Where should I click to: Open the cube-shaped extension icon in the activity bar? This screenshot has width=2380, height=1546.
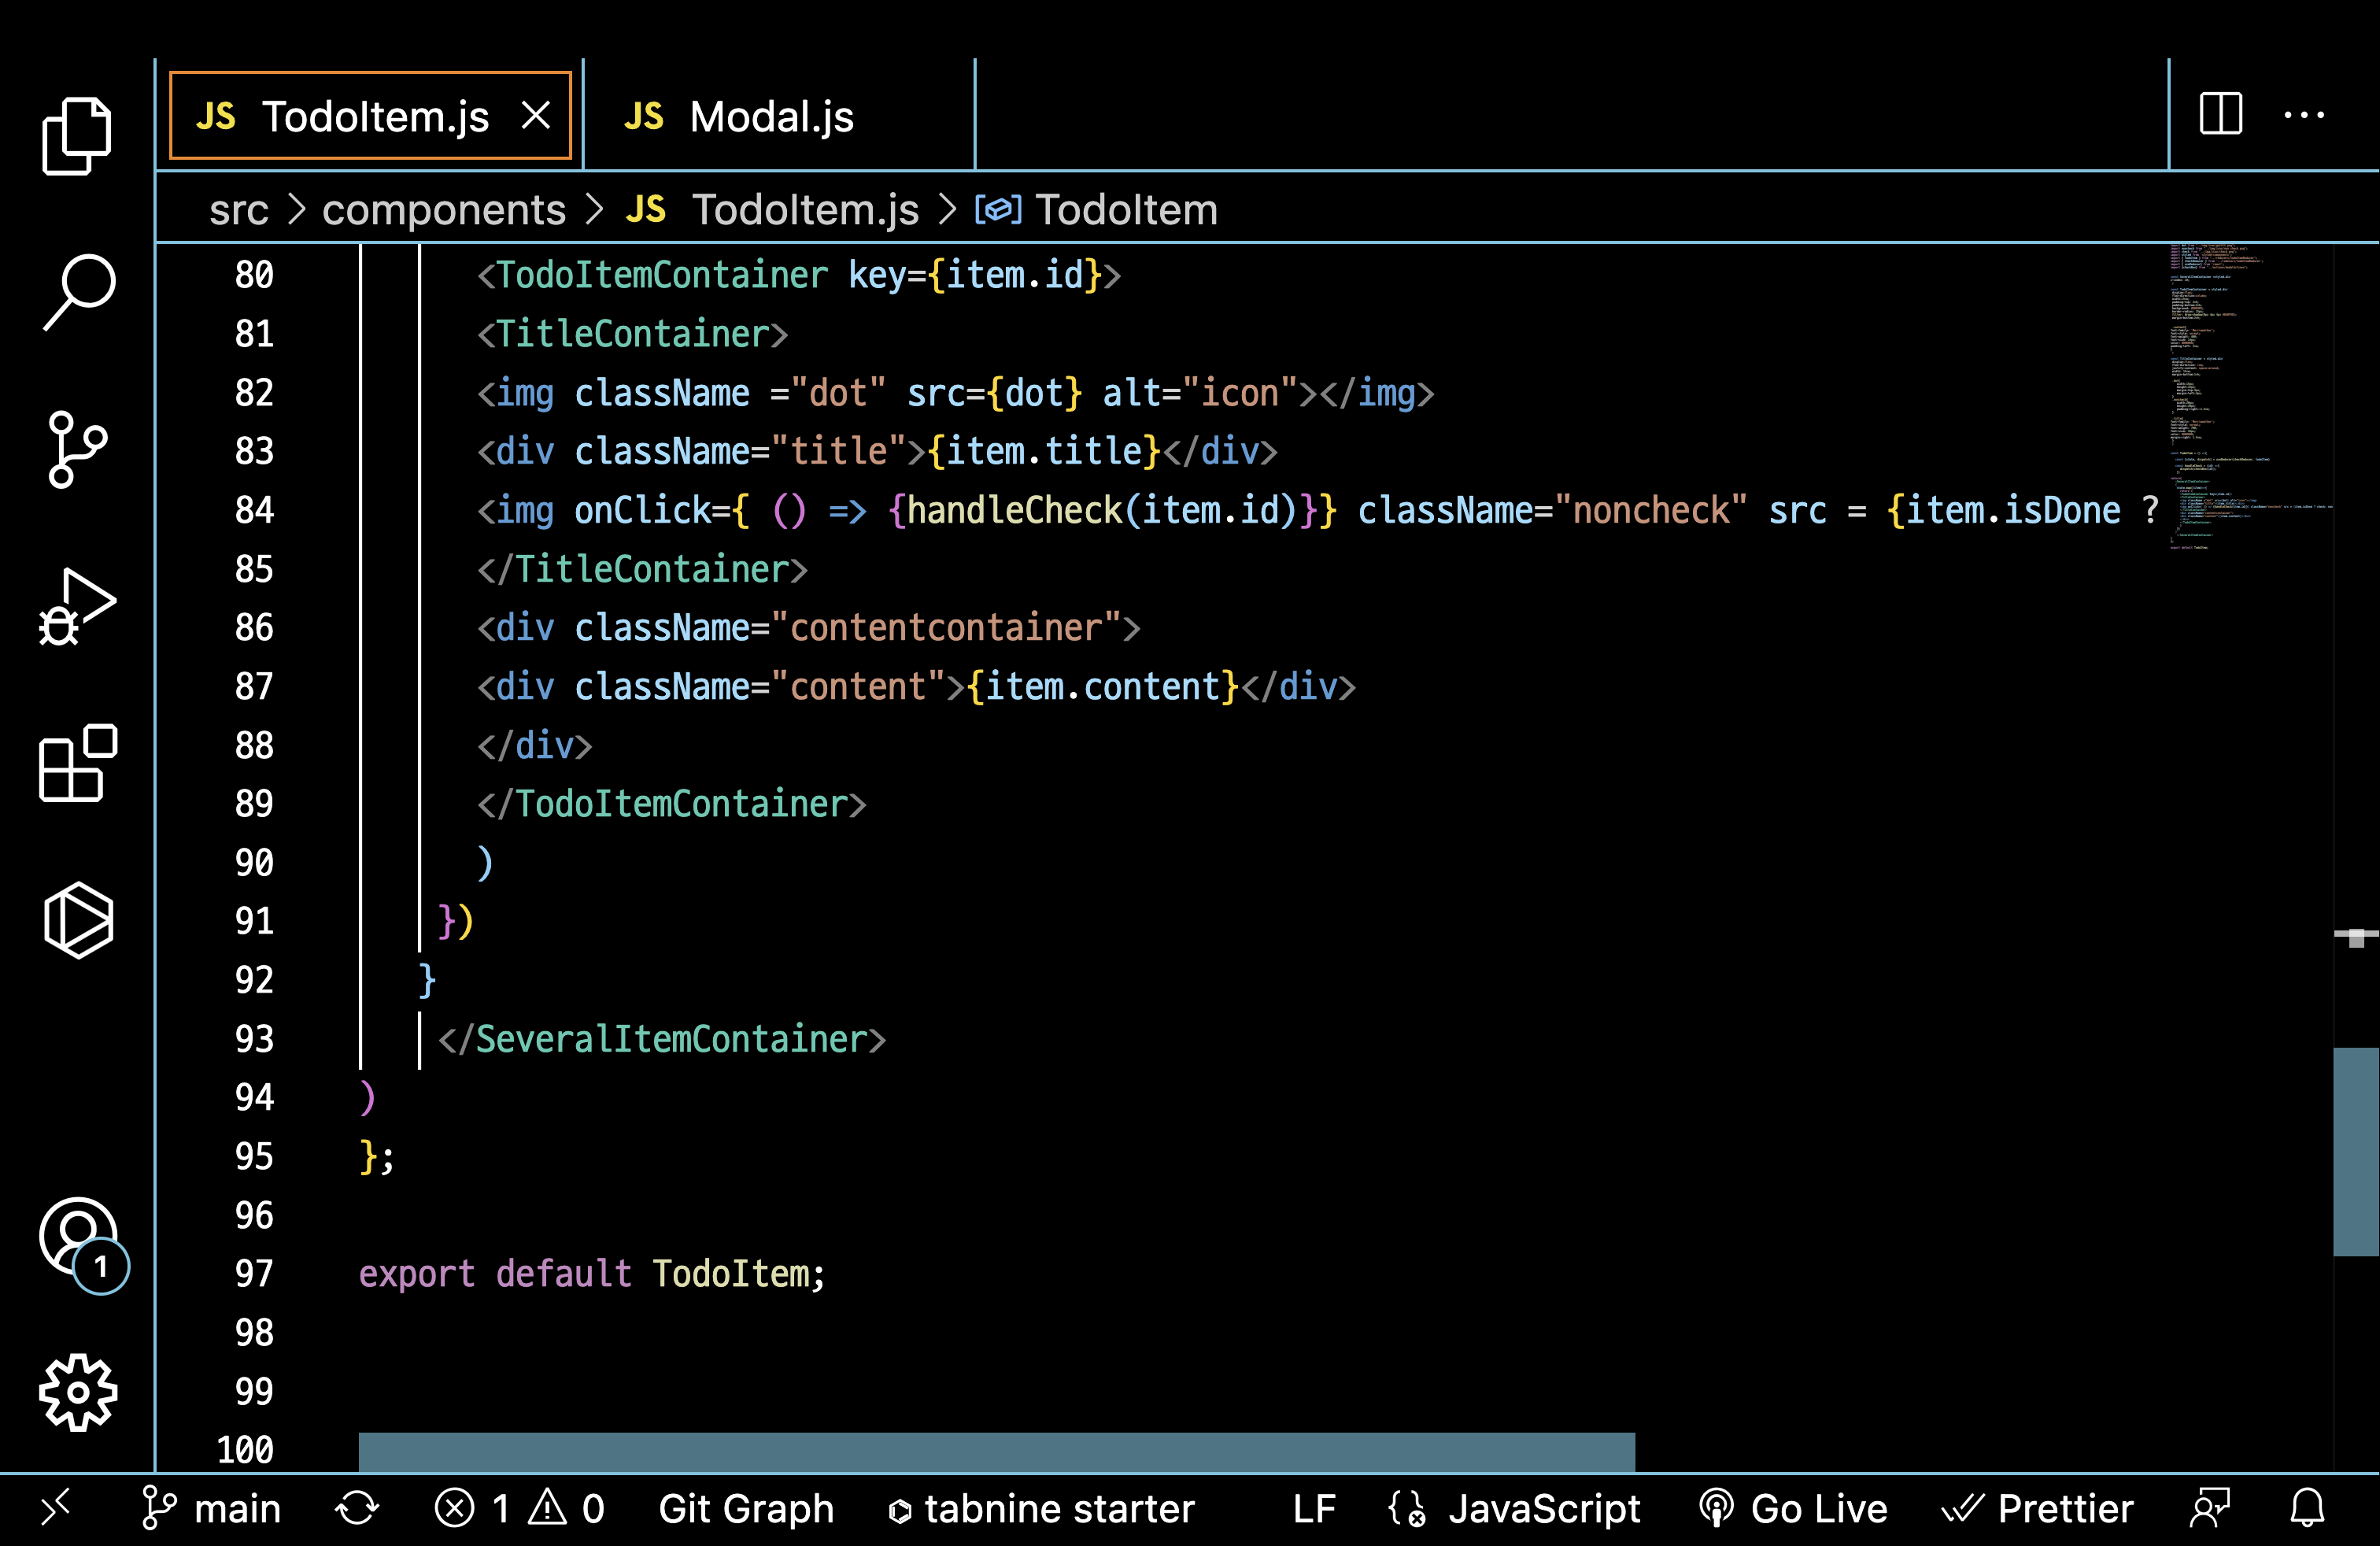coord(78,920)
